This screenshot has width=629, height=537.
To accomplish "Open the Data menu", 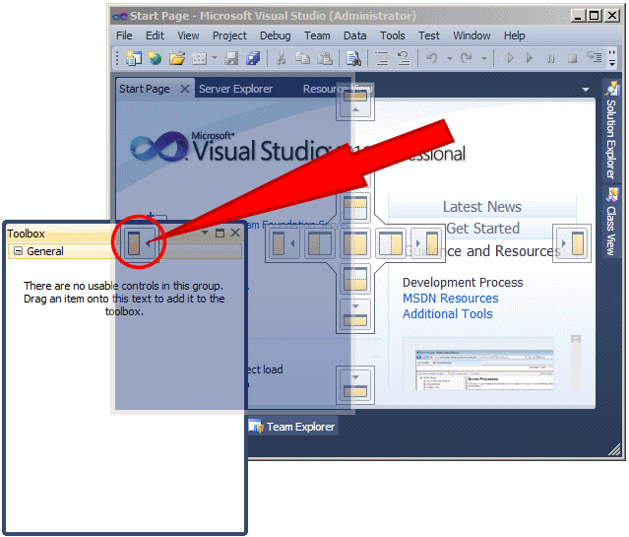I will pos(354,35).
